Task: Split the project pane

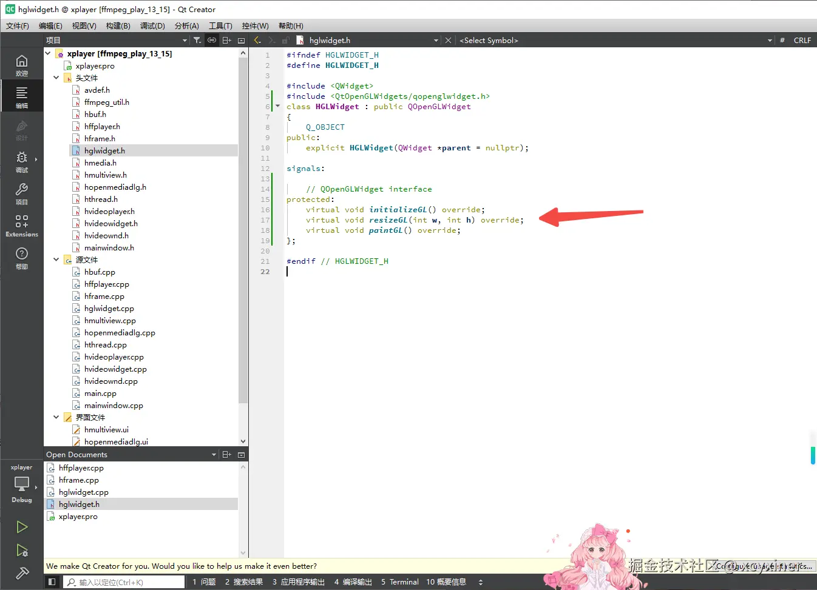Action: point(227,40)
